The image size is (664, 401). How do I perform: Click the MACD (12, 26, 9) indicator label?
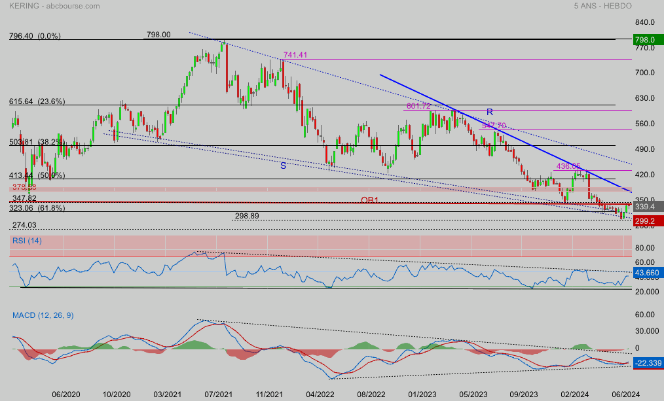(x=43, y=315)
